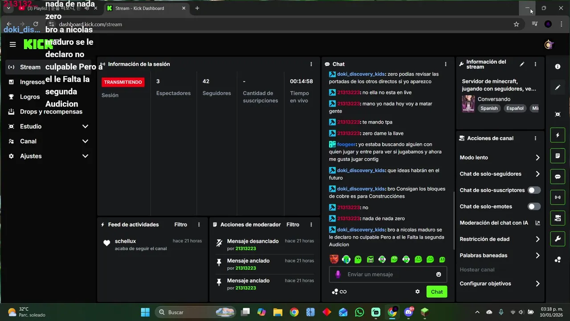Open WhatsApp from the taskbar
Viewport: 570px width, 321px height.
point(359,312)
